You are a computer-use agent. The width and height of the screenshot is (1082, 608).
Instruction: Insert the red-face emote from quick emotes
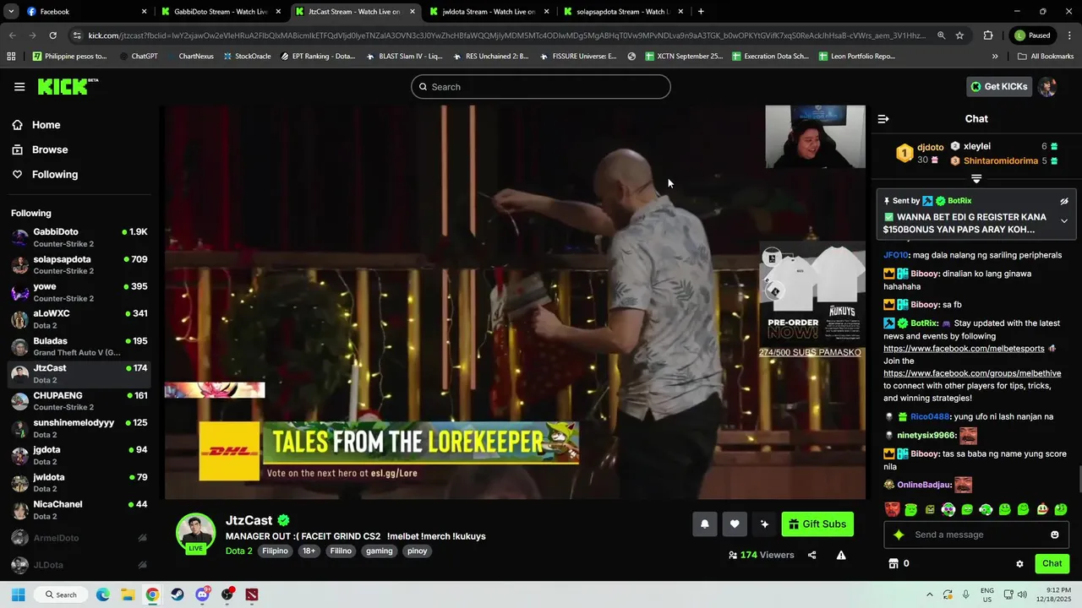point(892,509)
